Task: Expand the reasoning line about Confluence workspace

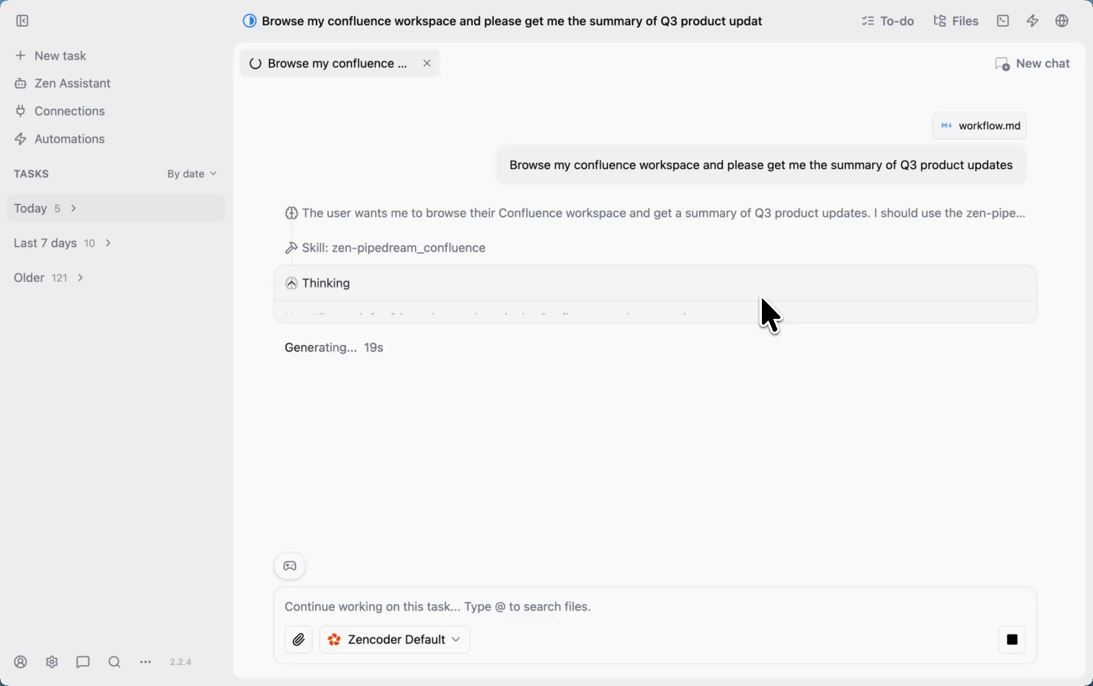Action: (x=655, y=213)
